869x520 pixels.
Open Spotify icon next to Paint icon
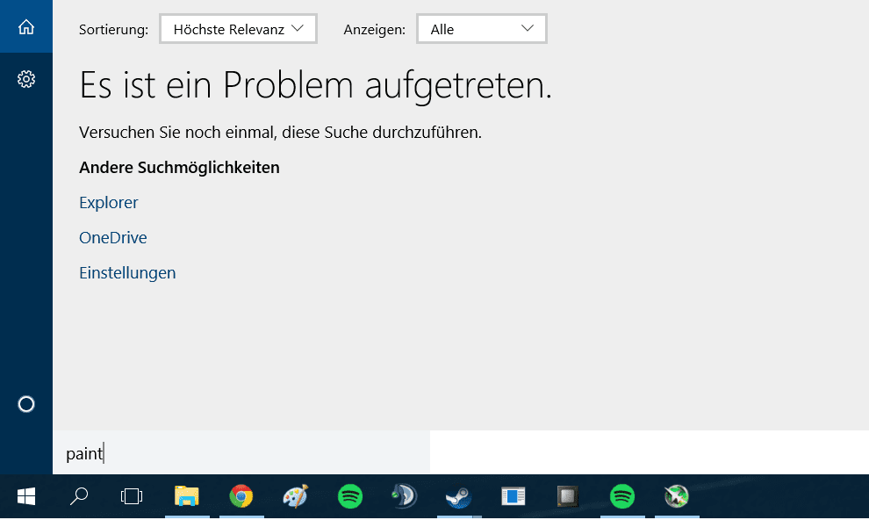(349, 496)
